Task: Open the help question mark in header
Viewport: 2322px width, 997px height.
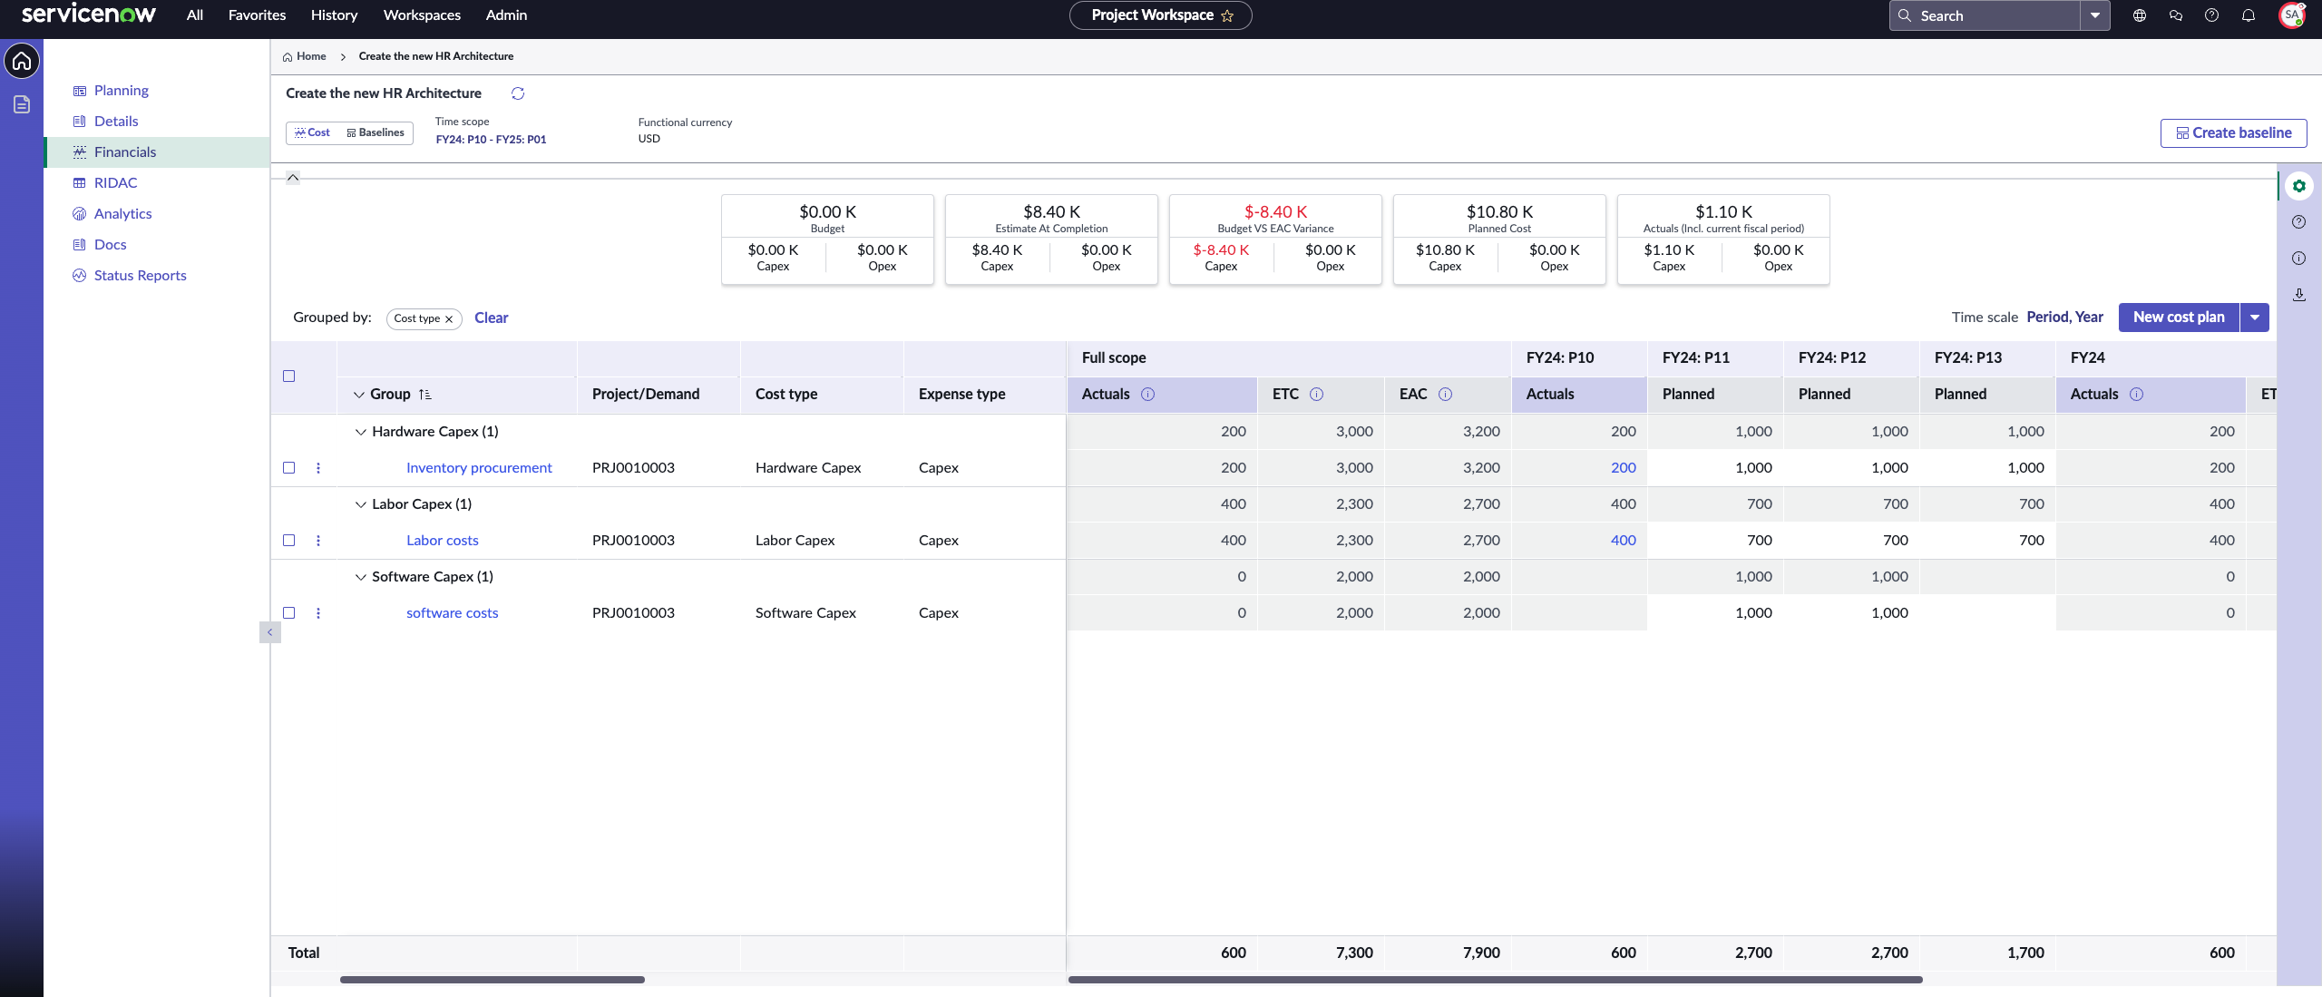Action: (2212, 15)
